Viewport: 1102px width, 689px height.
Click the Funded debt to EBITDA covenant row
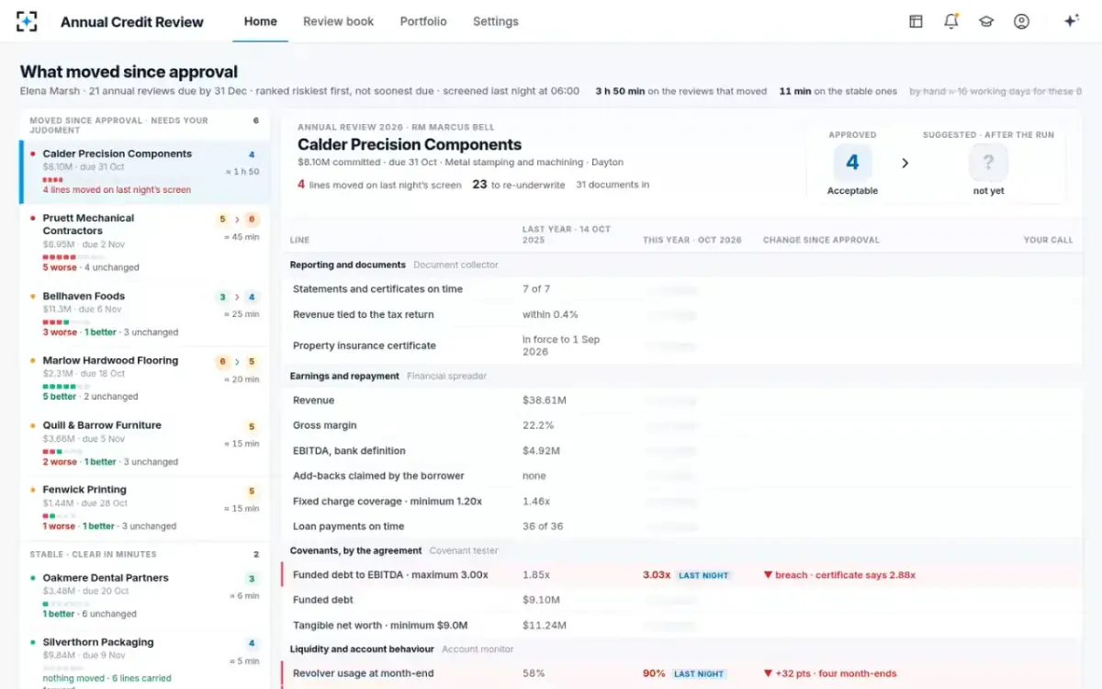pyautogui.click(x=681, y=575)
